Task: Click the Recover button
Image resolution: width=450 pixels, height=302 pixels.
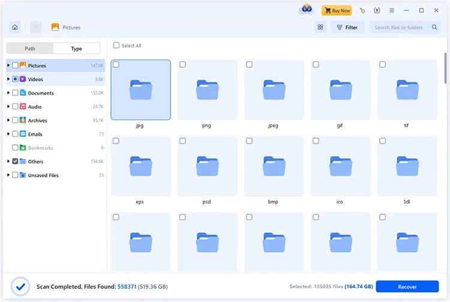Action: tap(407, 286)
